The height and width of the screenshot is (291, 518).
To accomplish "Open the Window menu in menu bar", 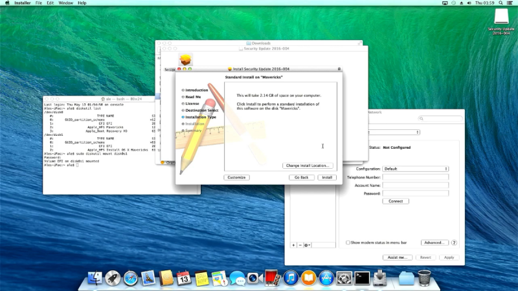I will (x=65, y=3).
